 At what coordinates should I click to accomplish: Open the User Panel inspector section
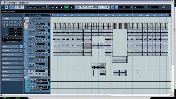12,79
